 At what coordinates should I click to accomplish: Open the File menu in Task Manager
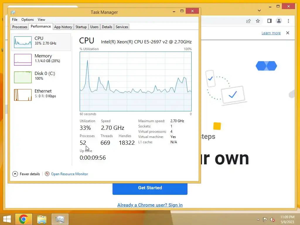pyautogui.click(x=15, y=20)
